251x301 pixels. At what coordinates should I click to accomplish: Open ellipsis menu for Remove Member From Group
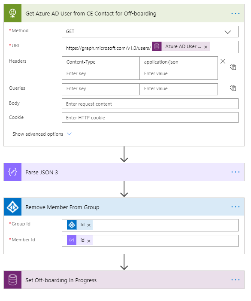point(235,207)
